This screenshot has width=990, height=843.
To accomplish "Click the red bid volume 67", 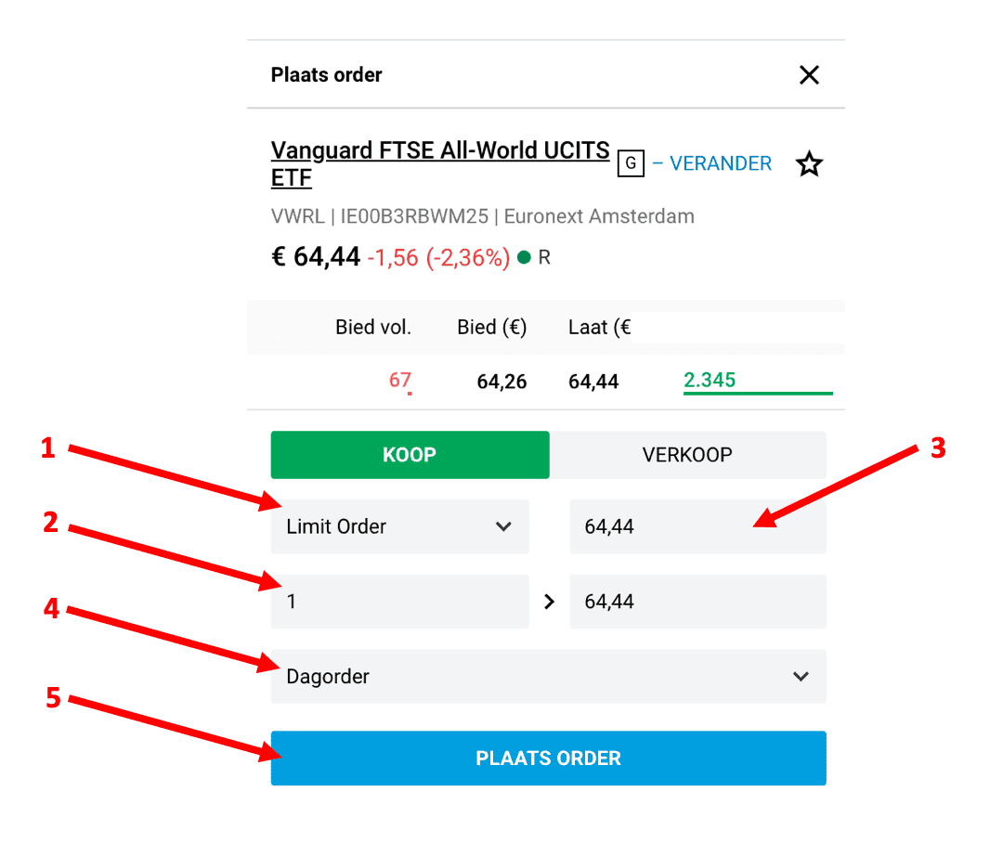I will (x=400, y=381).
